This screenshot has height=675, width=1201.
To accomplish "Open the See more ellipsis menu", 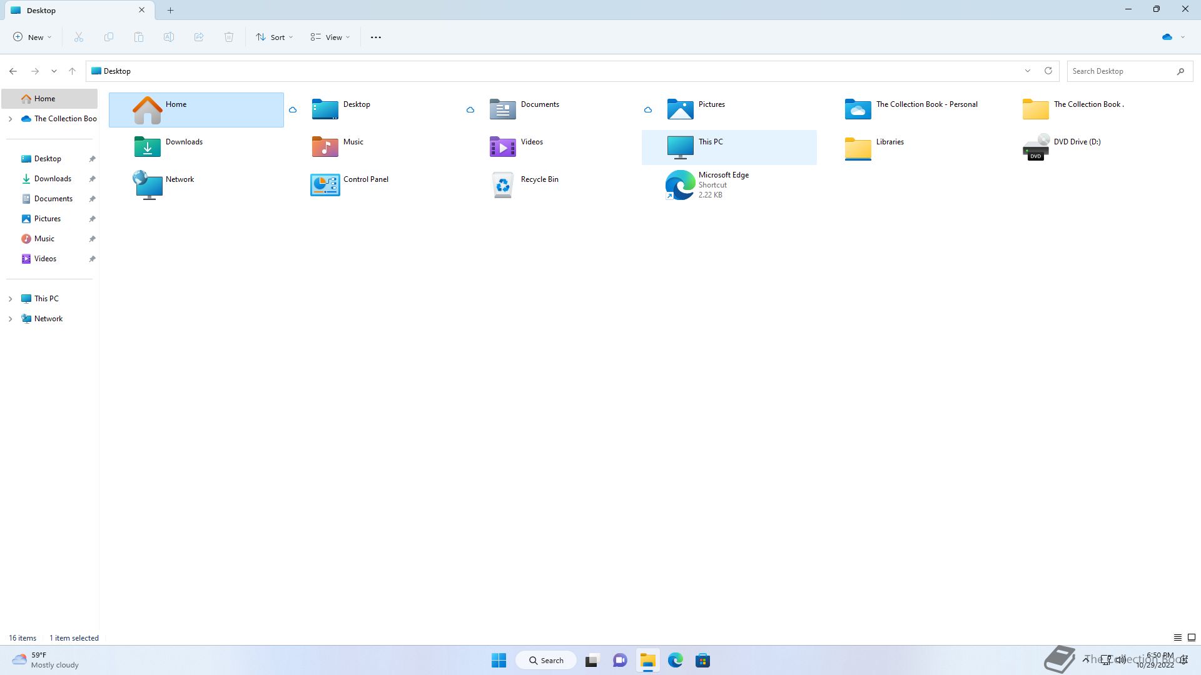I will [375, 37].
